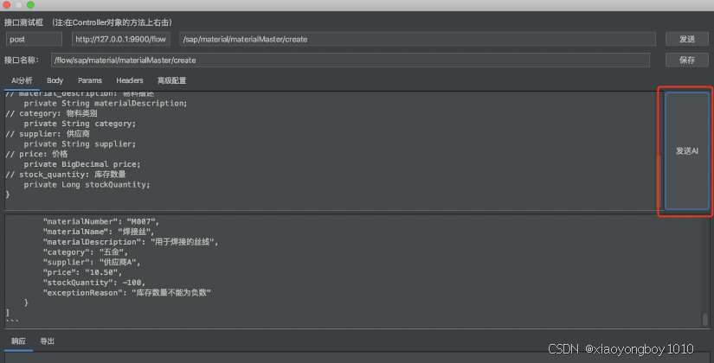Click the line 'private String category;'
This screenshot has height=363, width=714.
(80, 124)
